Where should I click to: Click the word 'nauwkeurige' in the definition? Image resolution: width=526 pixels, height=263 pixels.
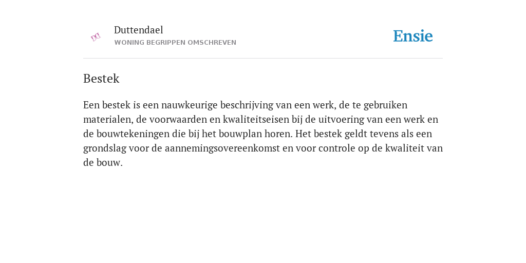tap(190, 105)
